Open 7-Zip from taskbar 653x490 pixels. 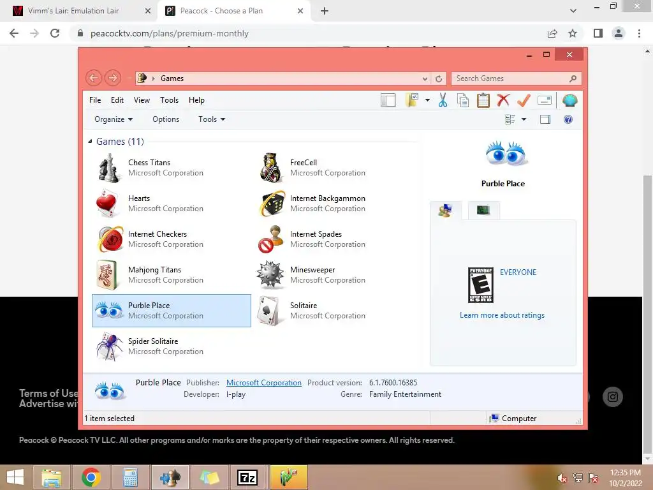(x=247, y=477)
